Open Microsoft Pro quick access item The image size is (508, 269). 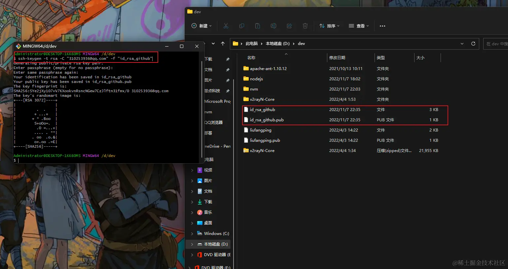tap(217, 101)
